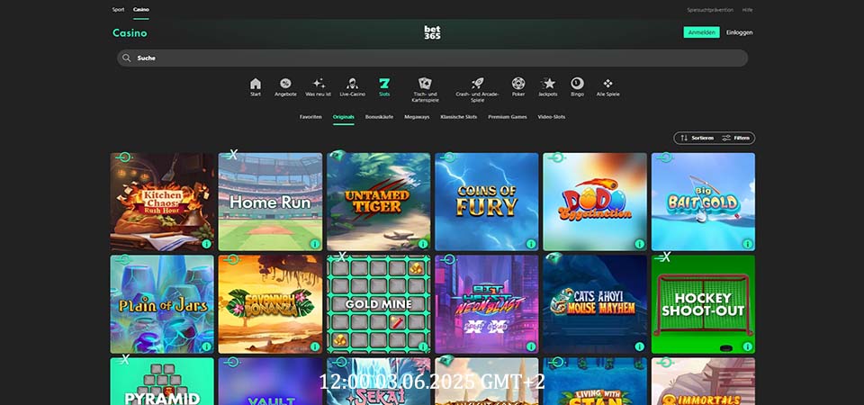Show info for Plain of Jars
864x405 pixels.
(207, 346)
